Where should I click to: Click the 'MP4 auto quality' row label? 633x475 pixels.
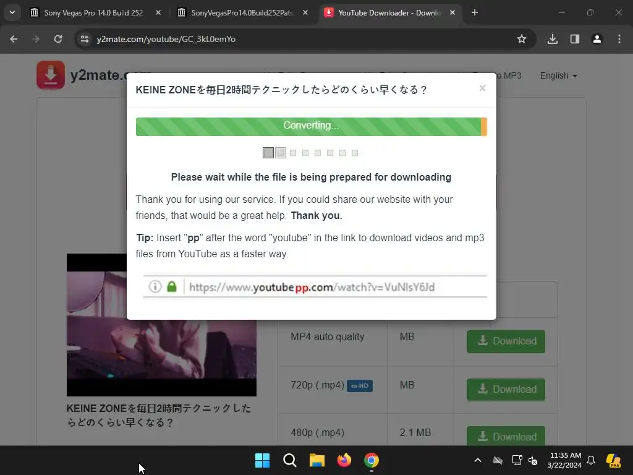(328, 336)
